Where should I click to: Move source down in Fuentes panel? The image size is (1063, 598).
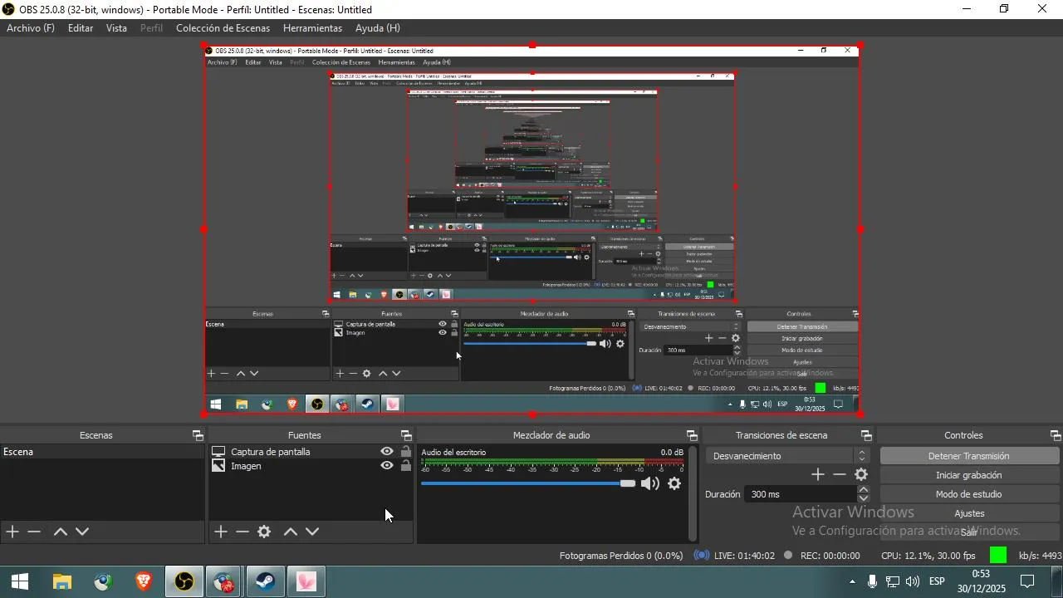[312, 532]
